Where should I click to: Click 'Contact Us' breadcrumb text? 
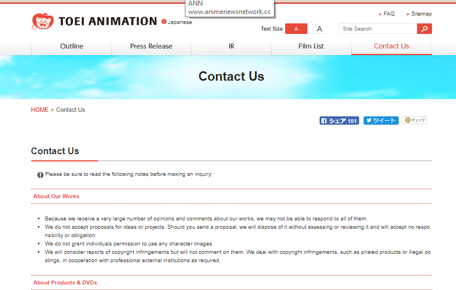click(70, 110)
